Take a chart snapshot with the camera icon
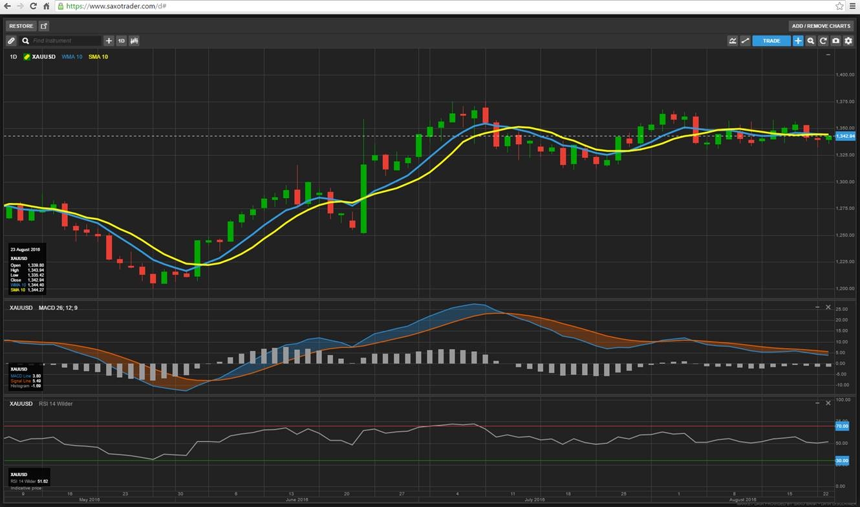The image size is (860, 507). (x=835, y=41)
